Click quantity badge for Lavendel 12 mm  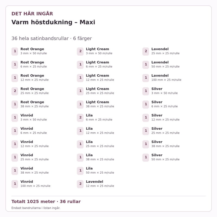80,184
